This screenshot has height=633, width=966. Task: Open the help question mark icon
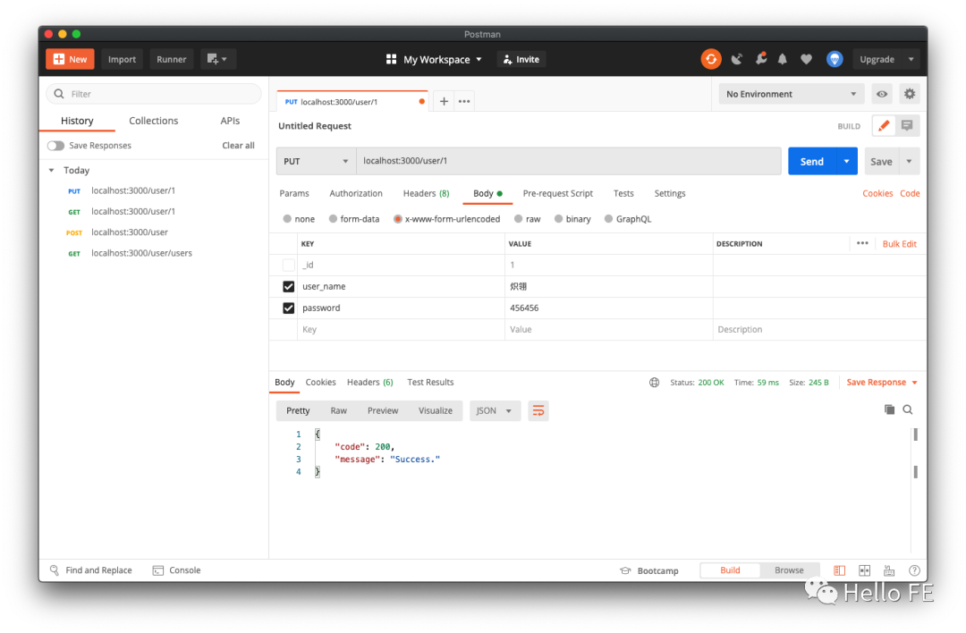pyautogui.click(x=914, y=570)
